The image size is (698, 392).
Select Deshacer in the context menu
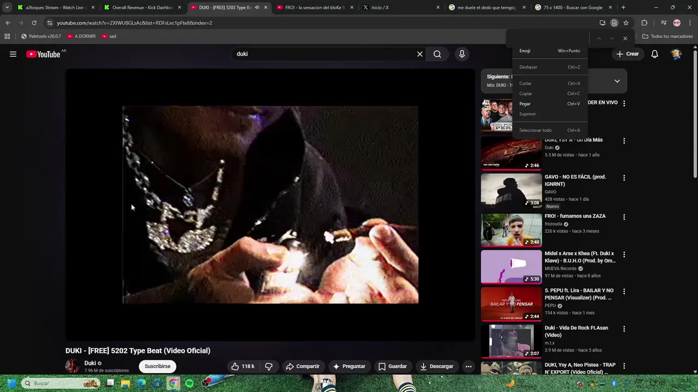pos(550,67)
